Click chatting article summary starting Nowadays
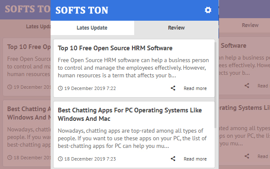This screenshot has height=169, width=270. click(132, 138)
